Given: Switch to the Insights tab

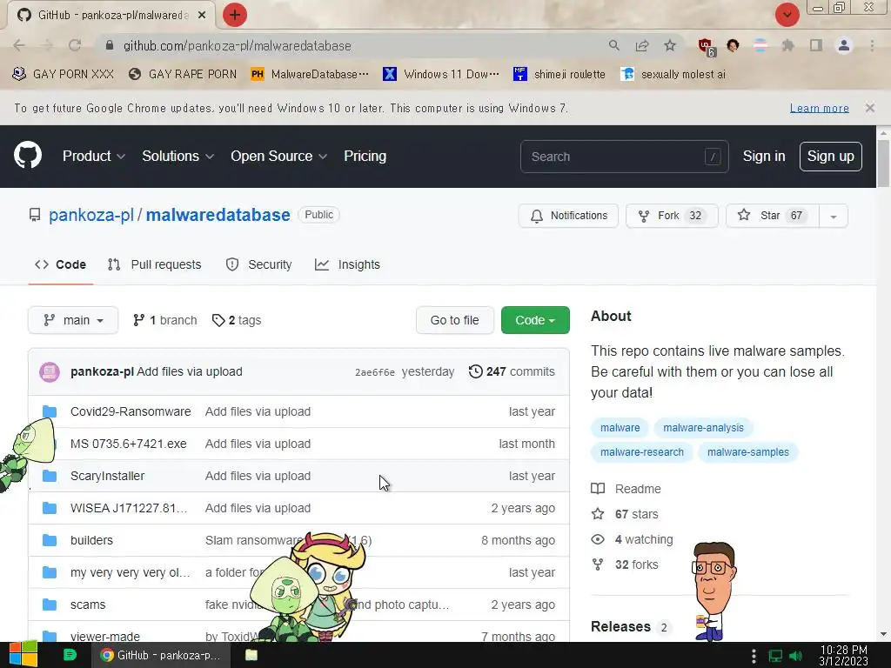Looking at the screenshot, I should (347, 264).
